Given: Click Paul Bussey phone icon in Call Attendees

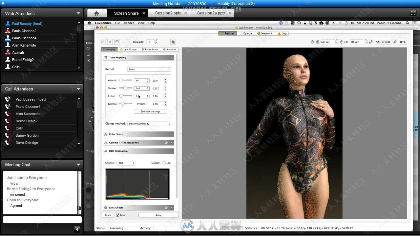Looking at the screenshot, I should tap(8, 99).
